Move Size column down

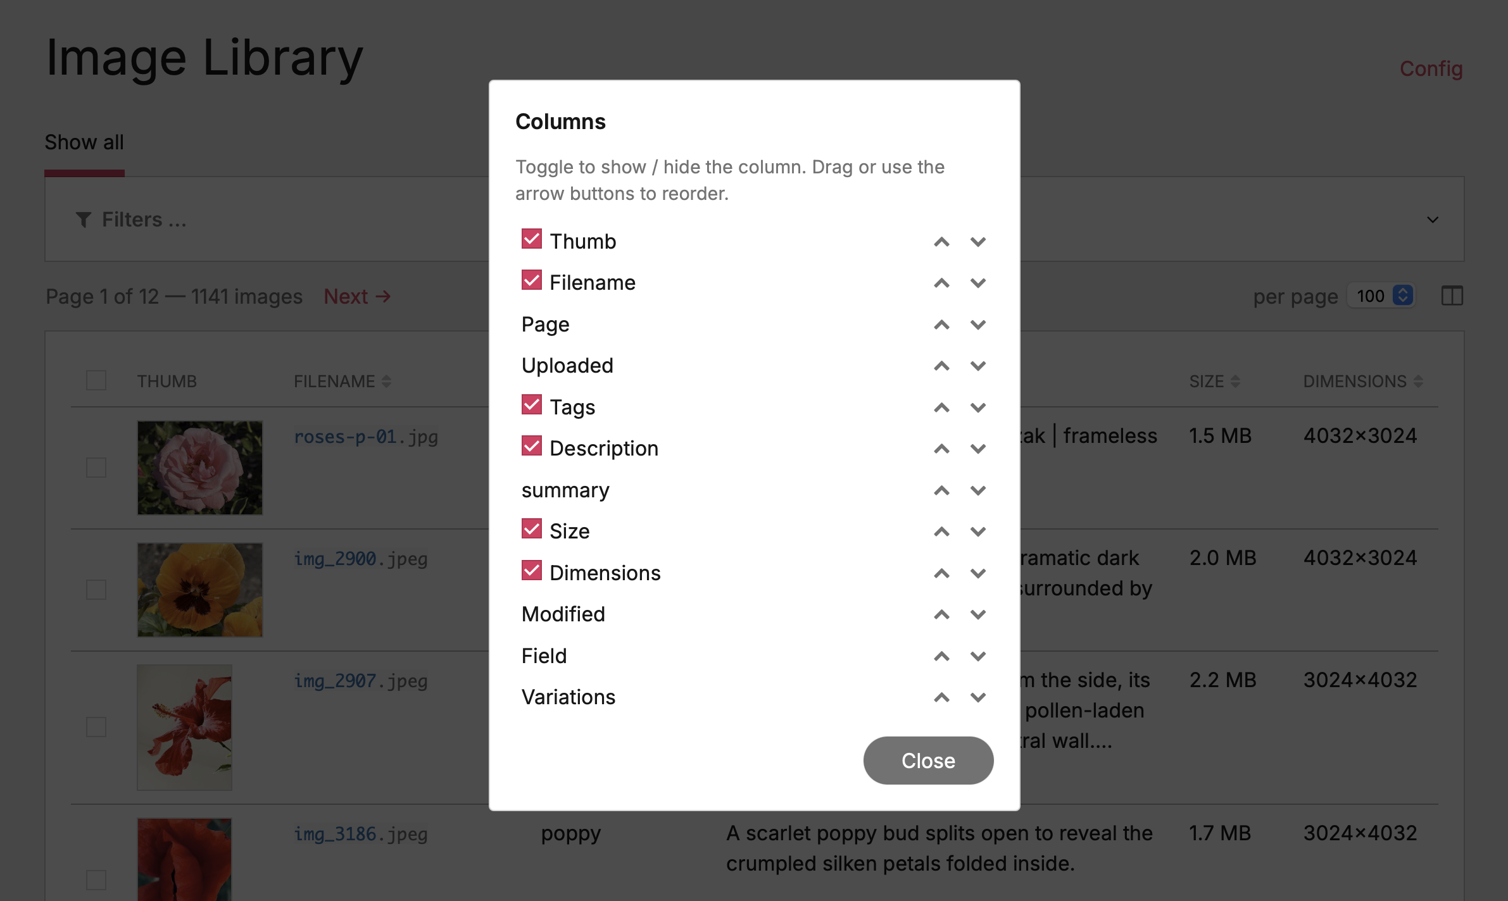(x=978, y=531)
